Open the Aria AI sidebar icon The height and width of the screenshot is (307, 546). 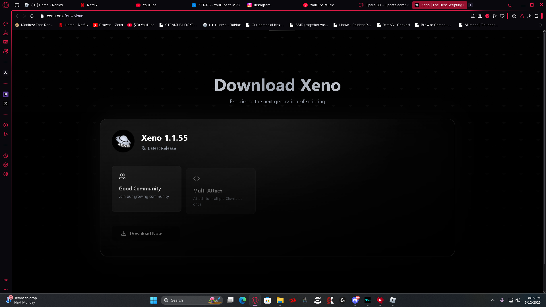click(6, 73)
